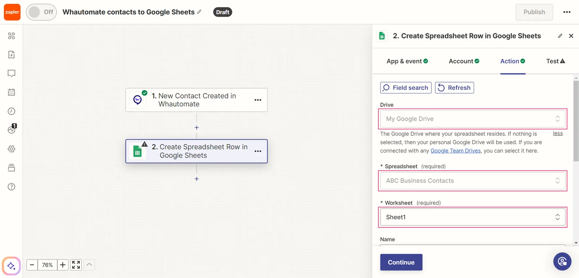
Task: Click the Refresh button
Action: pyautogui.click(x=455, y=88)
